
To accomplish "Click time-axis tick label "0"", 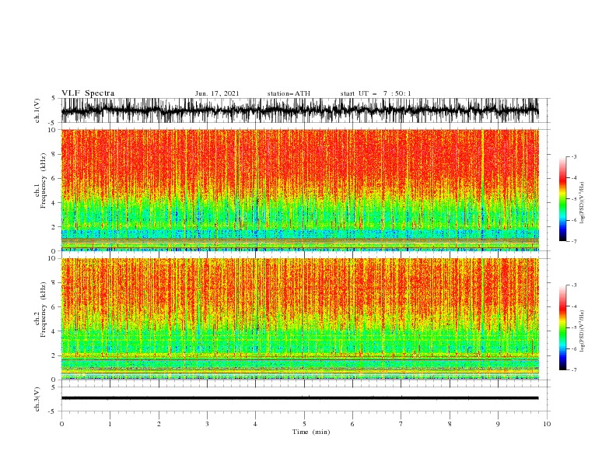I will (x=61, y=424).
